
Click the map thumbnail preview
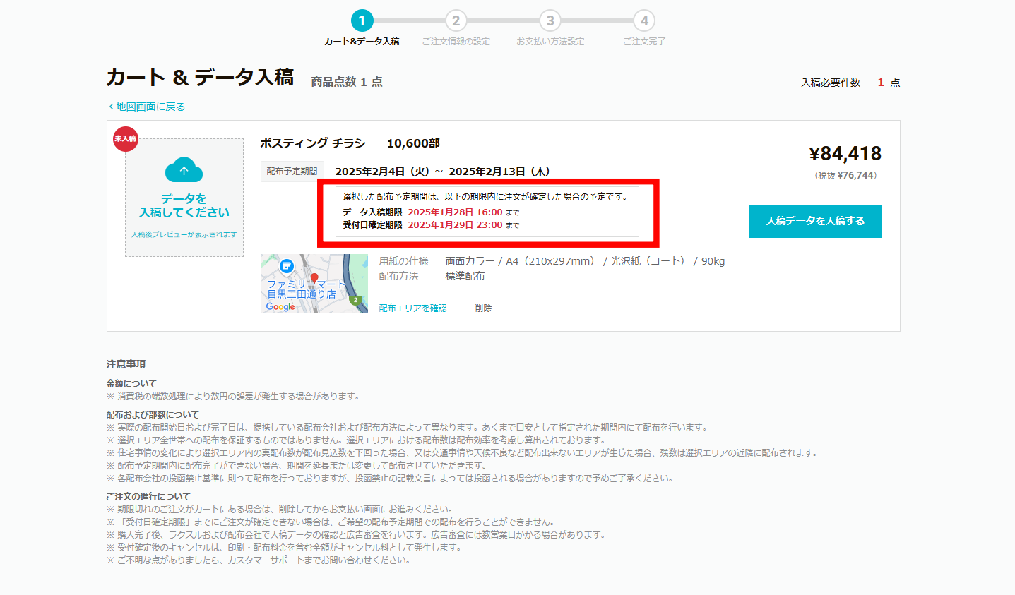click(x=314, y=283)
